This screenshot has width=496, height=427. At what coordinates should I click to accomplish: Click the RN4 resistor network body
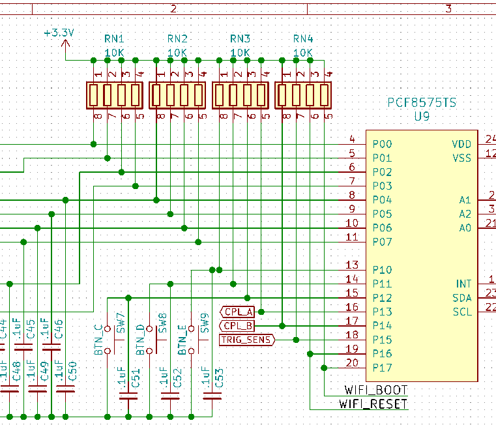[303, 95]
